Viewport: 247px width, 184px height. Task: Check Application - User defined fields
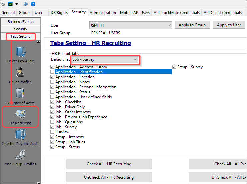52,97
